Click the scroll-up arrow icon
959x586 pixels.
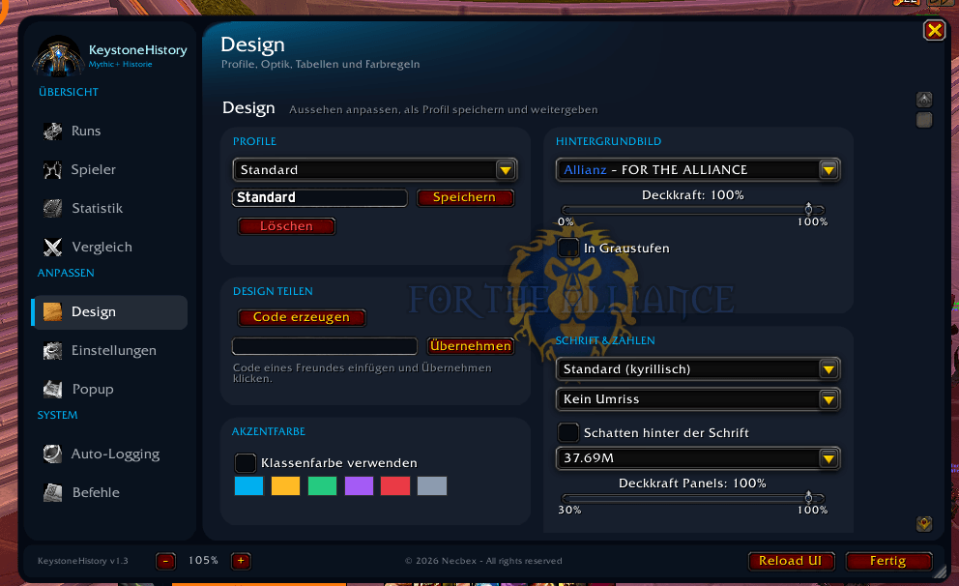tap(924, 99)
